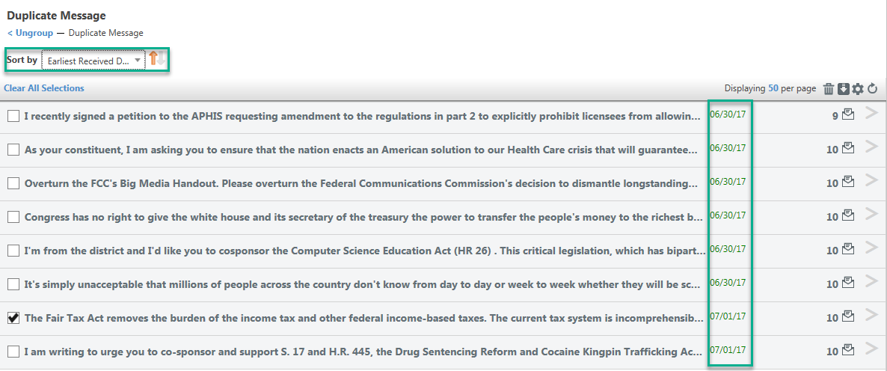Click the trash delete icon

[x=829, y=89]
